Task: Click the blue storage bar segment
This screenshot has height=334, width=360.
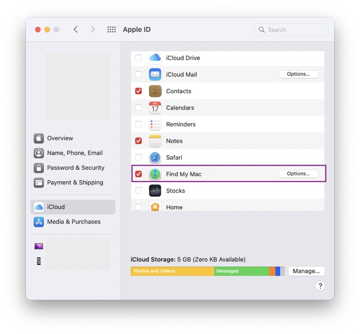Action: click(278, 271)
